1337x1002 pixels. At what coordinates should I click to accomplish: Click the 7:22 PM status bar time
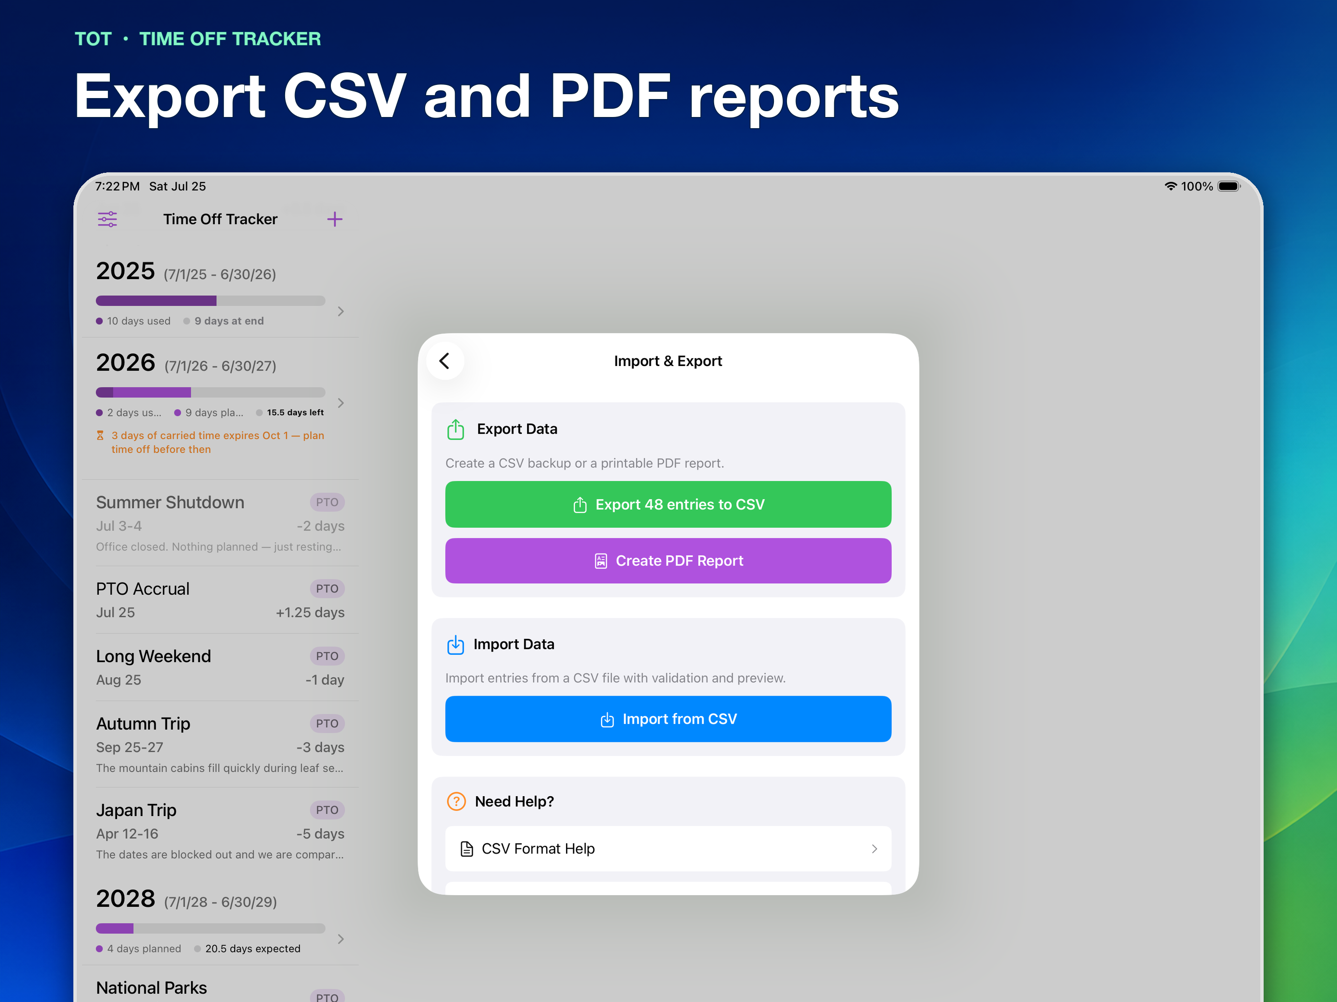(117, 186)
